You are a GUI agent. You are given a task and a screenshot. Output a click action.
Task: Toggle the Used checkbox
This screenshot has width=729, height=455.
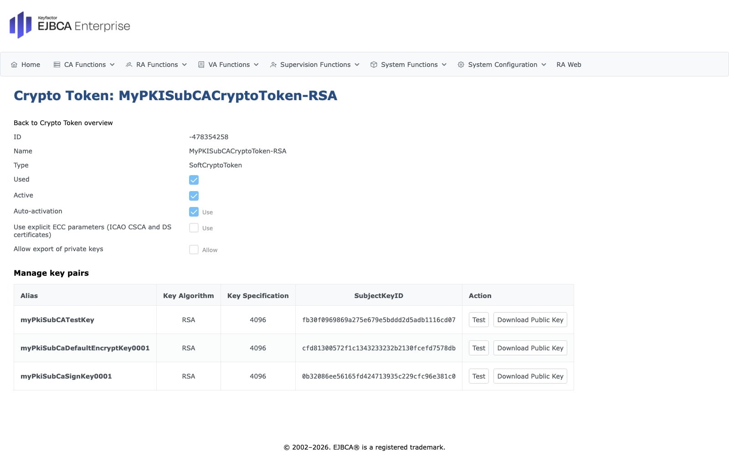[194, 180]
